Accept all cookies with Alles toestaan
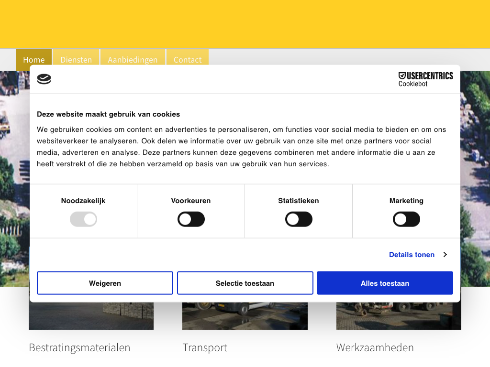This screenshot has height=367, width=490. (x=385, y=283)
